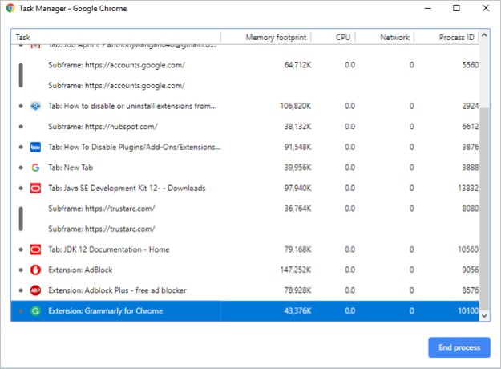Select Tab: New Tab row
The image size is (501, 369).
(x=245, y=168)
